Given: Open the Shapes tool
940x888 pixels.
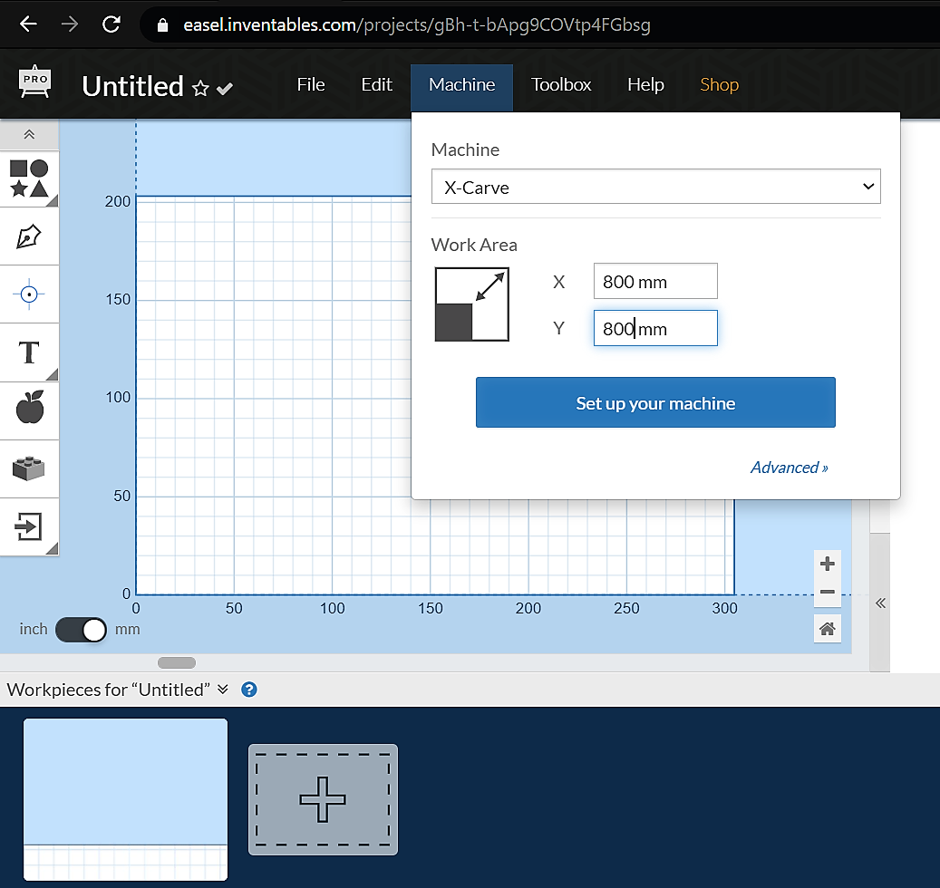Looking at the screenshot, I should (29, 178).
